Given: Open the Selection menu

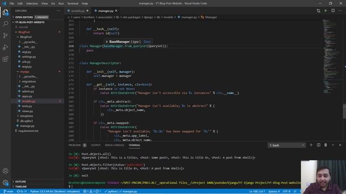Looking at the screenshot, I should tap(32, 4).
